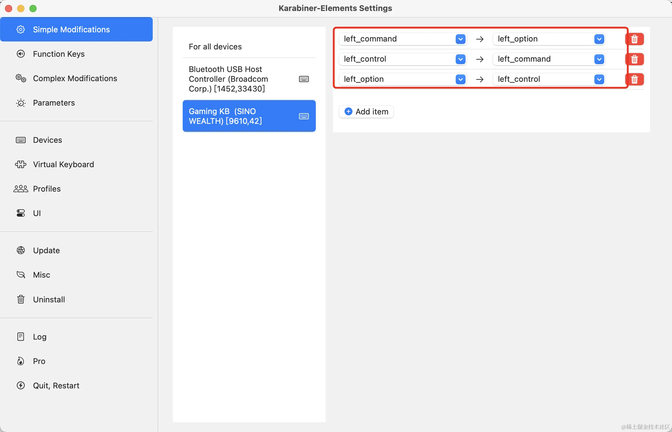Open left_option source key dropdown in third row
This screenshot has width=672, height=432.
click(x=403, y=79)
